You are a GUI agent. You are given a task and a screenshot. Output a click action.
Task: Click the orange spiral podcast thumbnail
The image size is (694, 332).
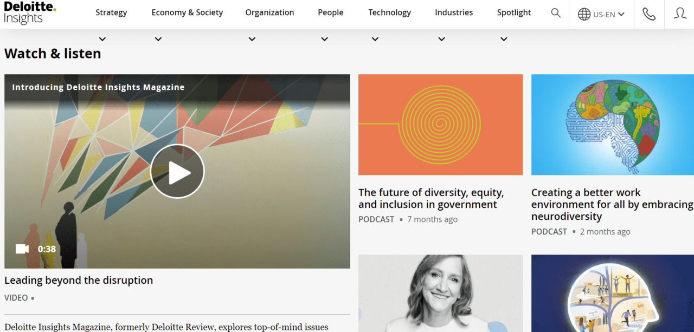pos(440,125)
